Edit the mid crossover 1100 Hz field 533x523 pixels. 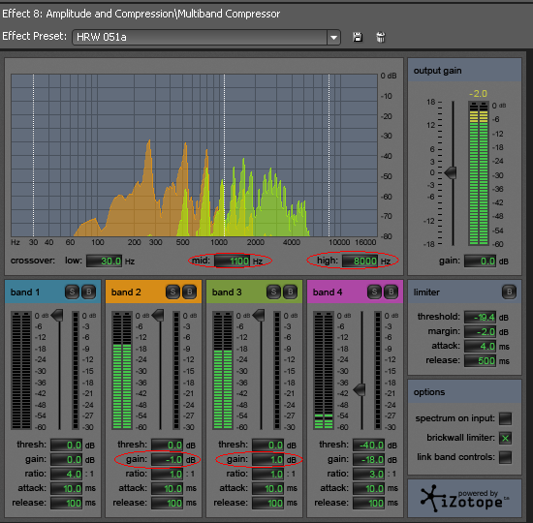click(x=233, y=261)
